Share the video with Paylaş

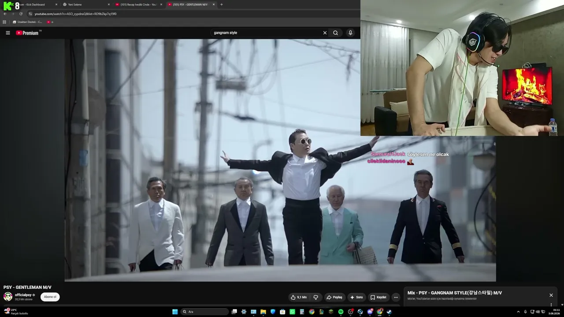click(x=334, y=297)
